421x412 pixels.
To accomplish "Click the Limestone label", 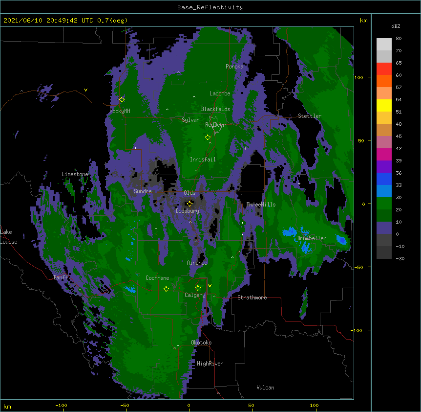I will (x=75, y=174).
